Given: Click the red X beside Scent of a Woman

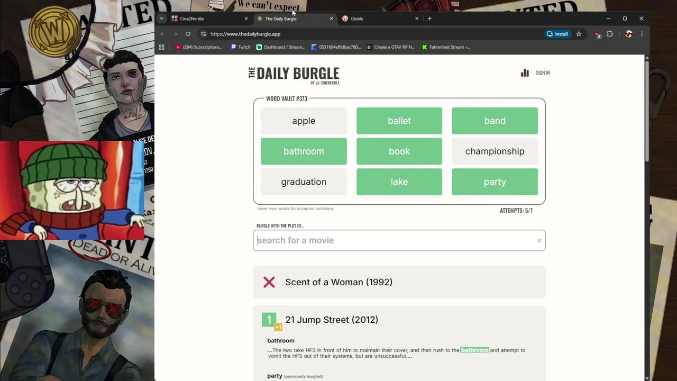Looking at the screenshot, I should tap(269, 282).
